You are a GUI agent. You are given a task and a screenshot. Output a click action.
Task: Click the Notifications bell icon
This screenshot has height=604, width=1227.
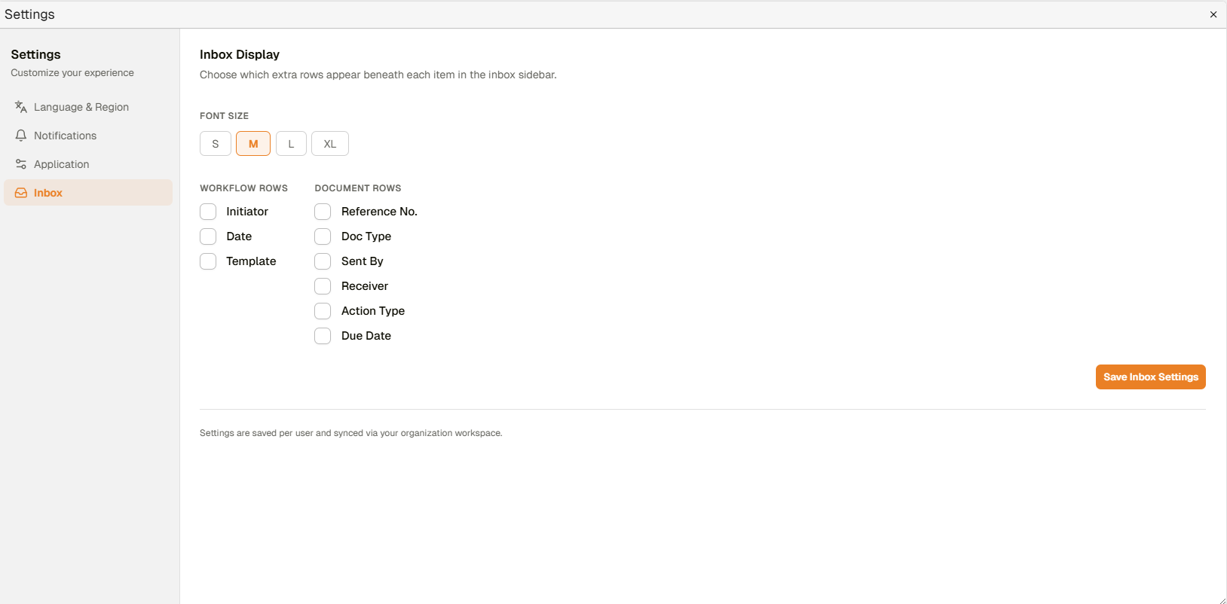21,136
